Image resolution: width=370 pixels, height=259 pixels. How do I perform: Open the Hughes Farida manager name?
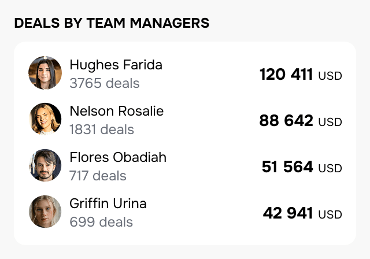coord(116,65)
